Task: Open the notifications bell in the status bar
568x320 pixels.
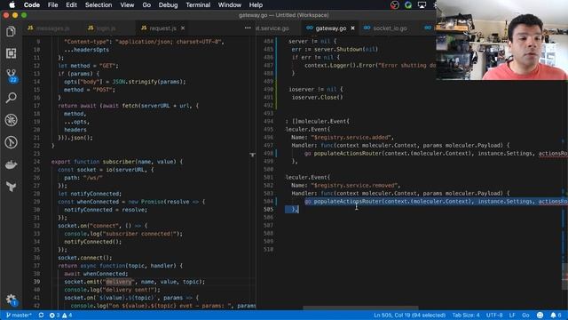Action: pos(556,315)
